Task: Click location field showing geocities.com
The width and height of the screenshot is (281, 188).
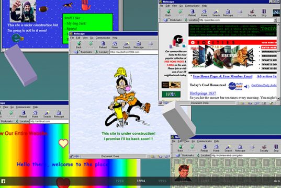Action: 236,20
